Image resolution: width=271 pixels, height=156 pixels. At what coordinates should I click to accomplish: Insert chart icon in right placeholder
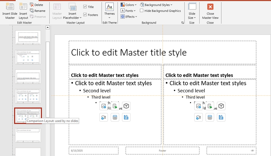(x=221, y=117)
